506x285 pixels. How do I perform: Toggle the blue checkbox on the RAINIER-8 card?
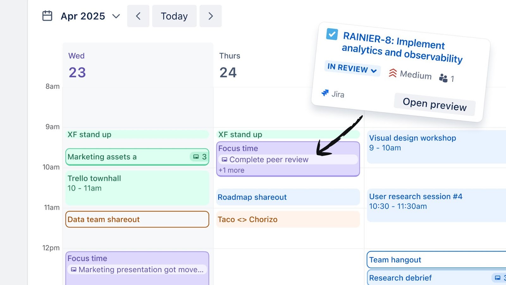pyautogui.click(x=331, y=35)
